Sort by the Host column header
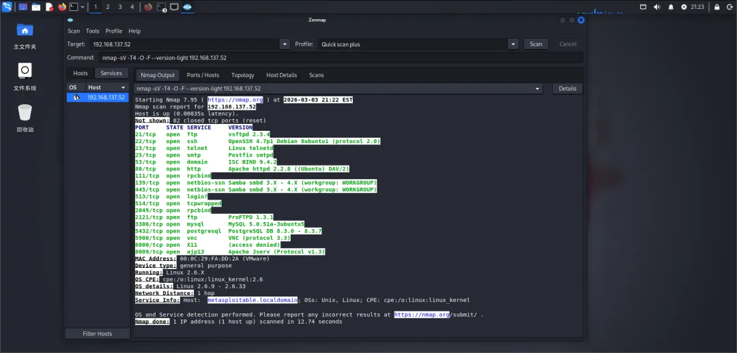Screen dimensions: 737x353 pyautogui.click(x=106, y=87)
